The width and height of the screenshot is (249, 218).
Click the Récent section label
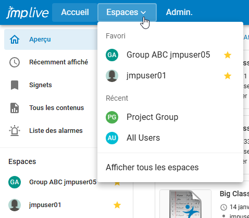click(x=117, y=98)
